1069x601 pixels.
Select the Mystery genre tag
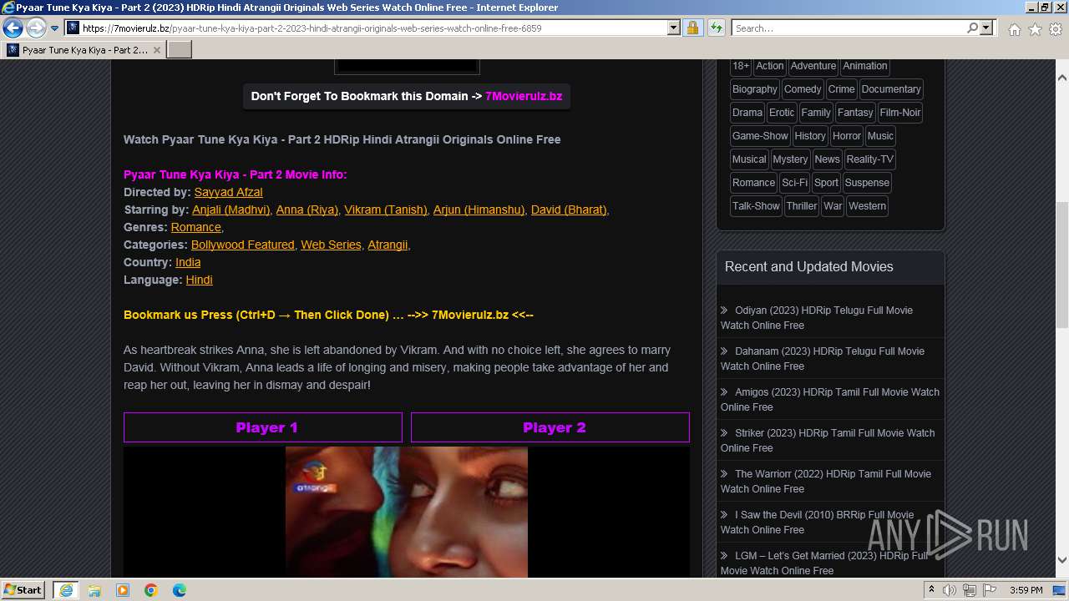pos(790,159)
